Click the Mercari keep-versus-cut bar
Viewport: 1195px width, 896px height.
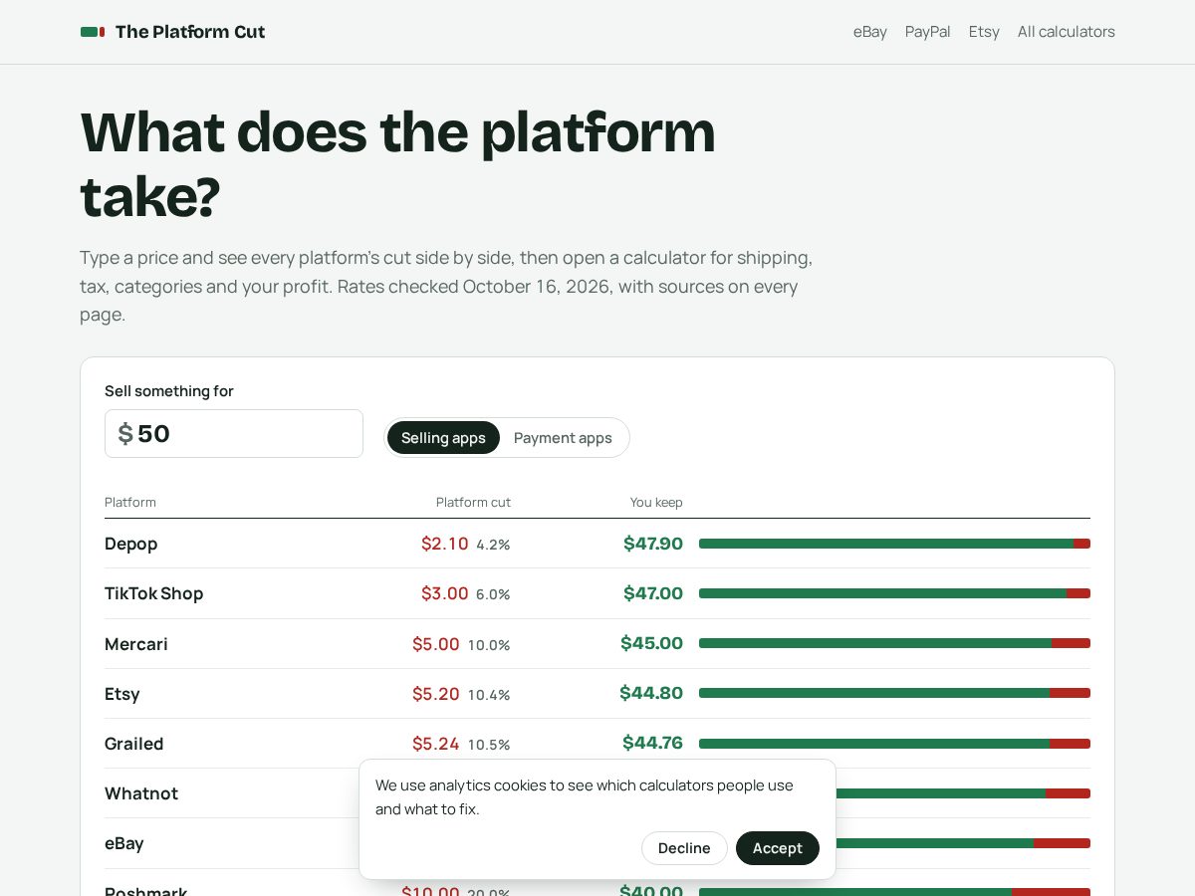pos(894,643)
